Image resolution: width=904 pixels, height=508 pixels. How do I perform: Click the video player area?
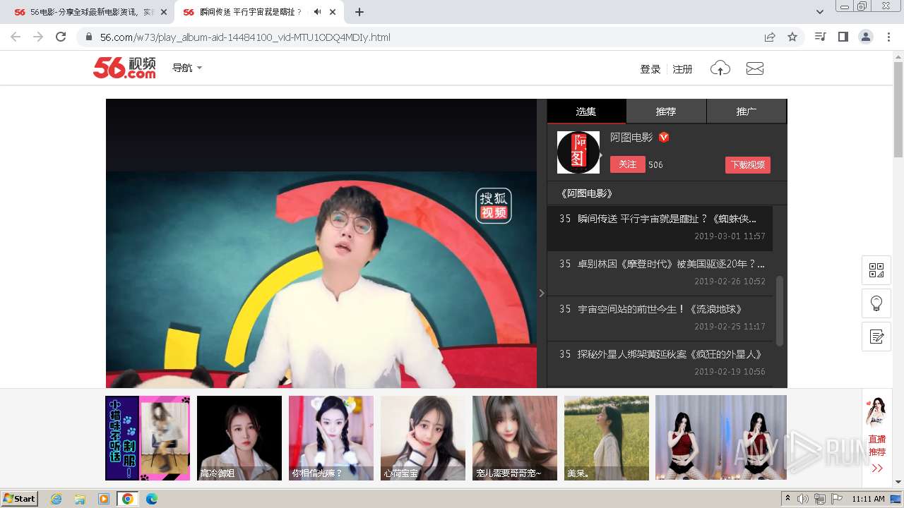click(321, 243)
